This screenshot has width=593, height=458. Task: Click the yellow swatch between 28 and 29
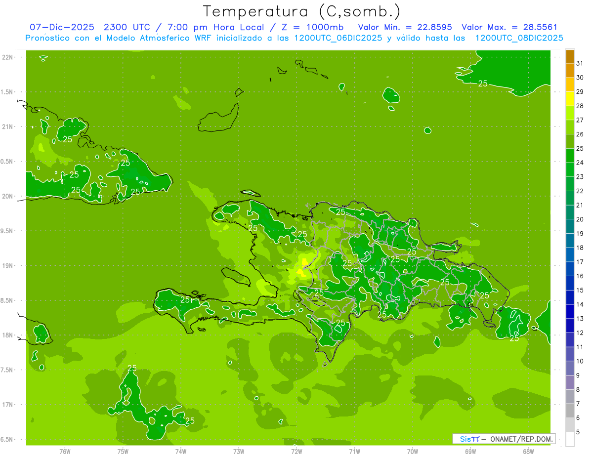point(570,99)
